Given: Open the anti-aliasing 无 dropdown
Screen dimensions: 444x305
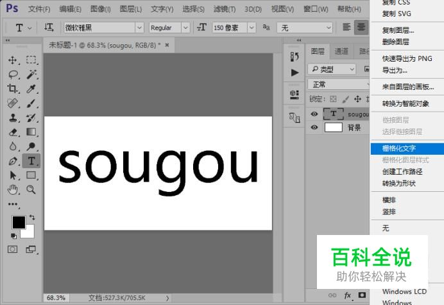Looking at the screenshot, I should (304, 28).
